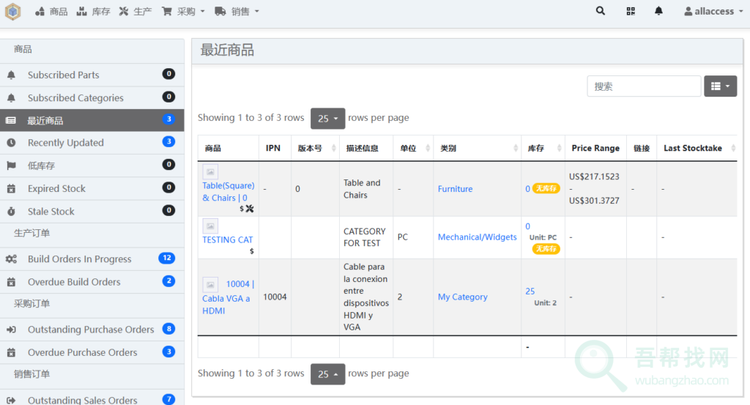The width and height of the screenshot is (750, 405).
Task: Click the InvenTree logo icon
Action: (x=13, y=12)
